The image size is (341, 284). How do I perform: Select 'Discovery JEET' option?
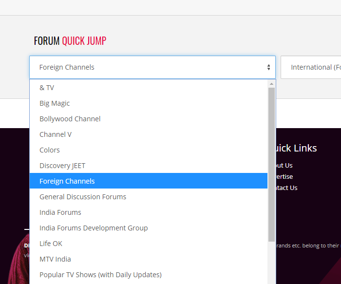pyautogui.click(x=149, y=166)
